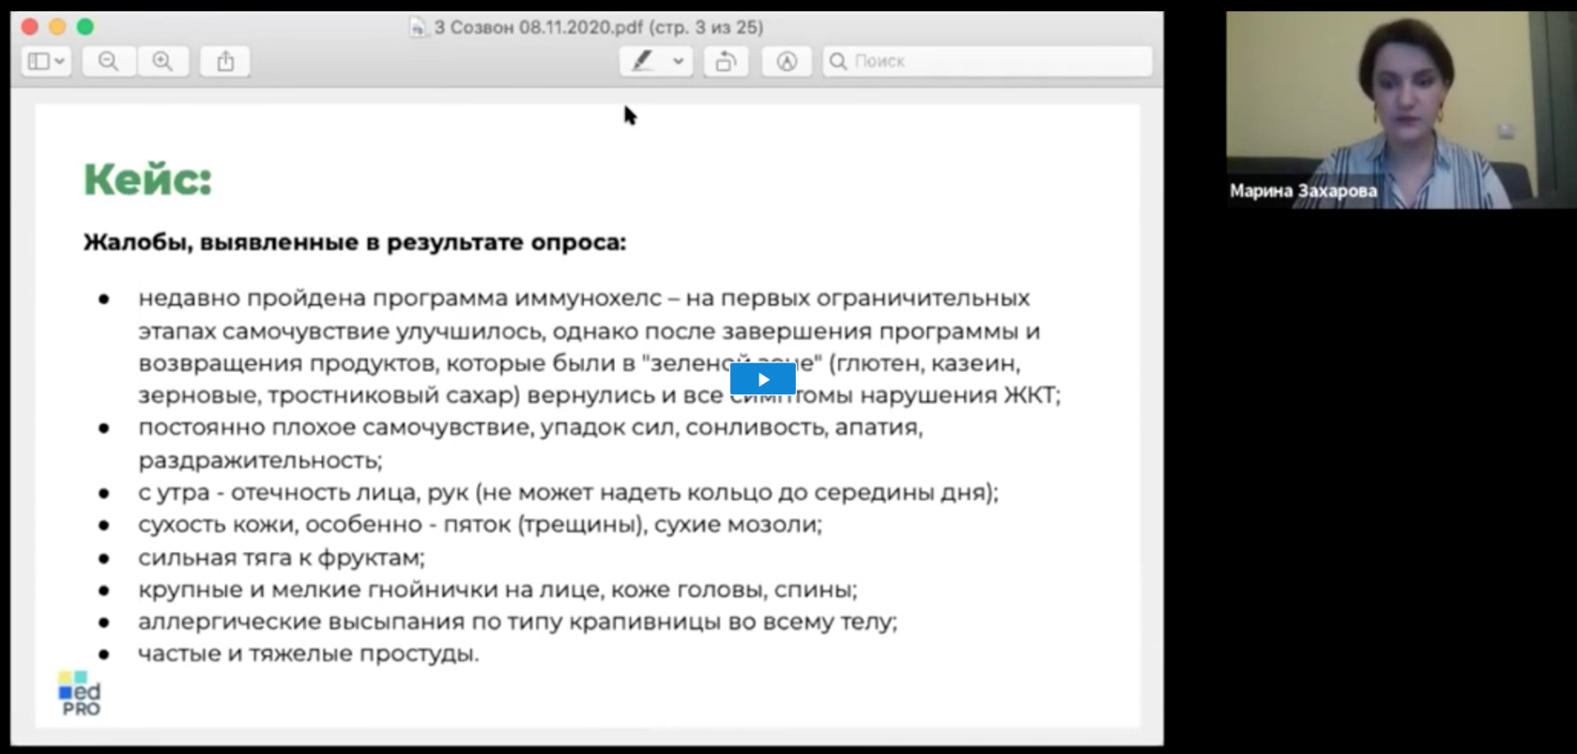Show the Markup toolbar
Screen dimensions: 1577x754
(x=787, y=62)
